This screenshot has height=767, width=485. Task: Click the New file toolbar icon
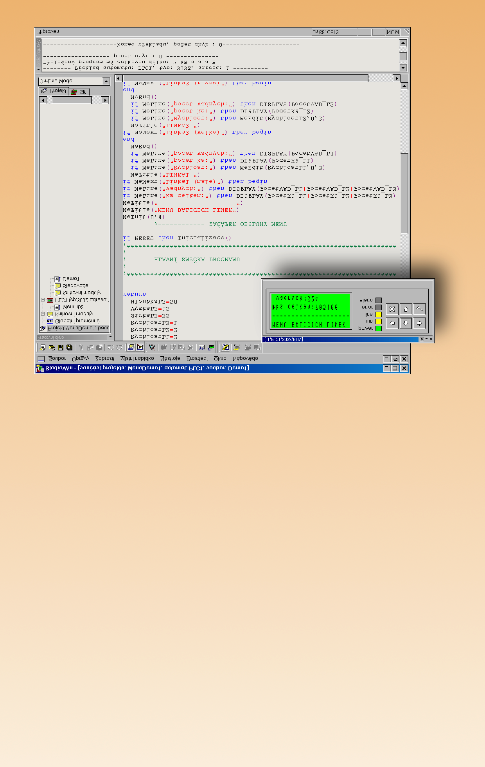43,347
